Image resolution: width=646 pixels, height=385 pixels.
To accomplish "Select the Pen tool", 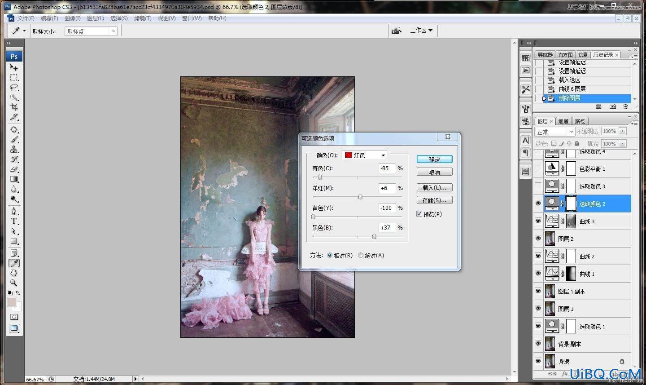I will pyautogui.click(x=14, y=211).
